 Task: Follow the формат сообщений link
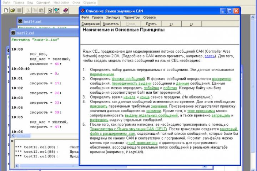(x=128, y=79)
